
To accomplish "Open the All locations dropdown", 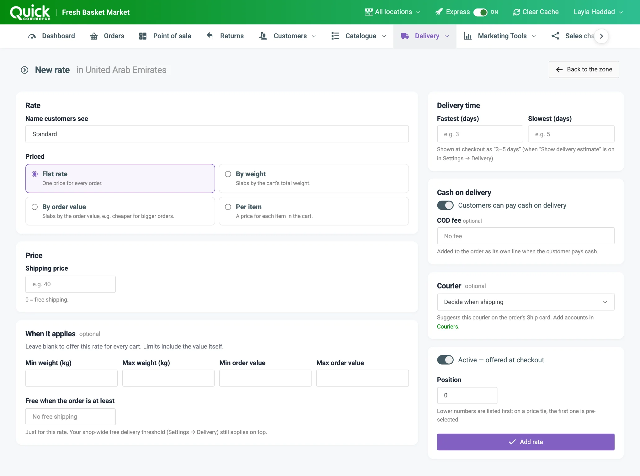I will (392, 12).
